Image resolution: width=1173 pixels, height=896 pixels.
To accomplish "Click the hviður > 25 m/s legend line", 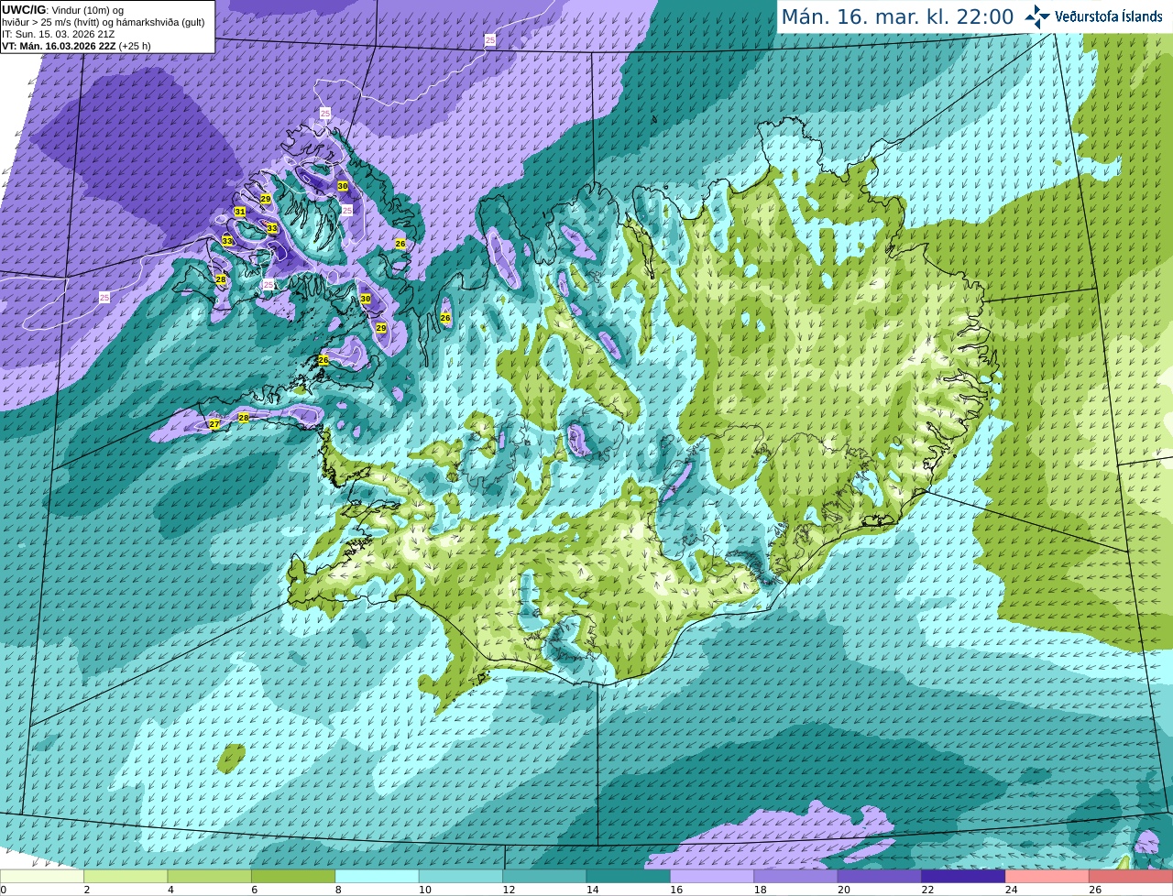I will (104, 22).
